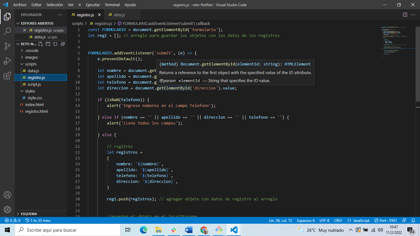Select data.js in open editors list

[x=41, y=37]
